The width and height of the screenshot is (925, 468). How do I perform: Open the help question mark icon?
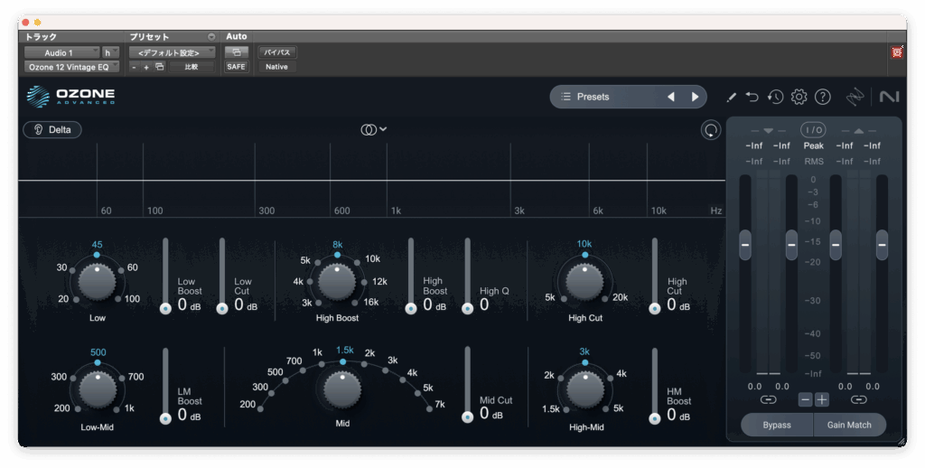(x=822, y=97)
